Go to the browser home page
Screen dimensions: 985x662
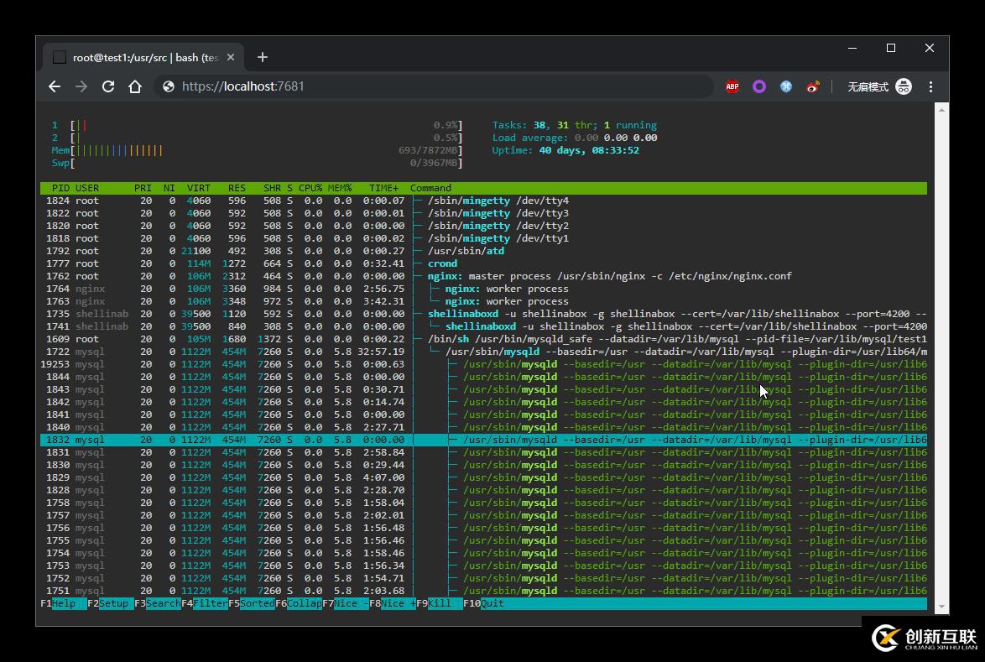point(135,86)
